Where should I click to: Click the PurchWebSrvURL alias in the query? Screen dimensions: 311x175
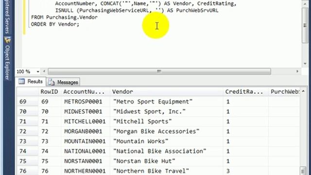pyautogui.click(x=197, y=10)
